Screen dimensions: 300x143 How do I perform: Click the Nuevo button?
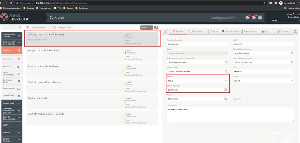(146, 28)
